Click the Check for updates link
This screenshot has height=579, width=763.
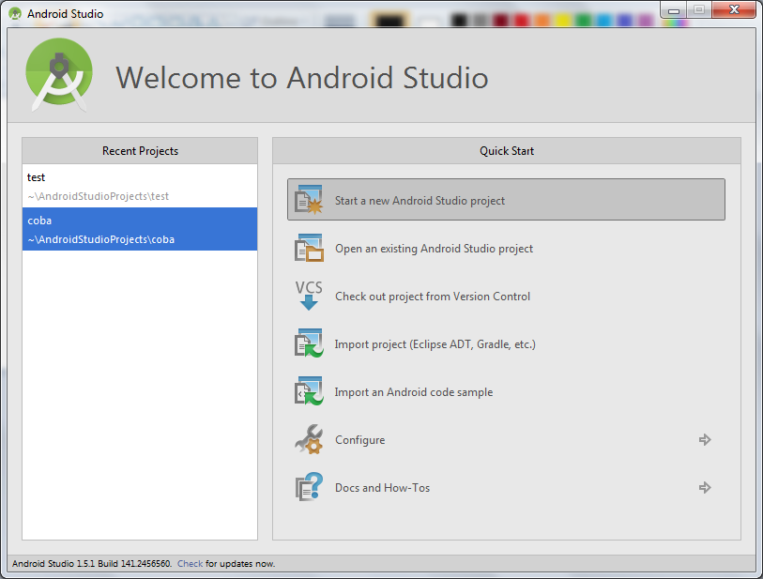[x=190, y=563]
